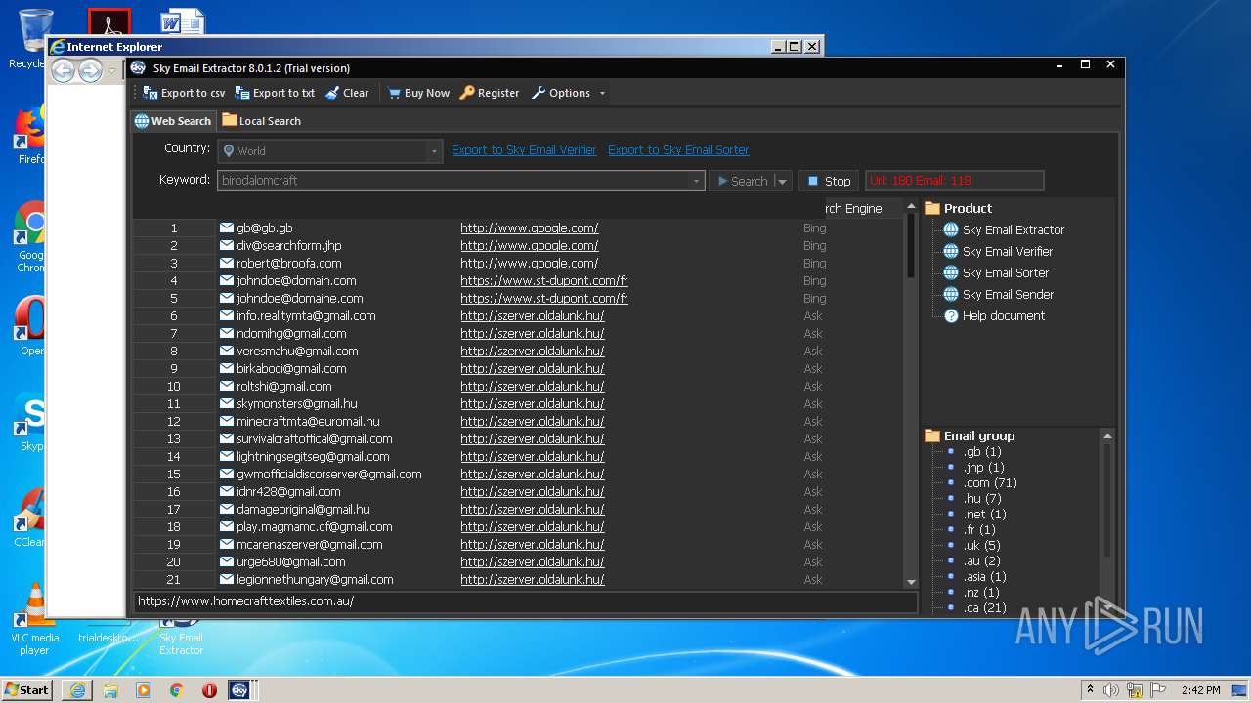Filter by .ca (21) email group

pos(984,608)
